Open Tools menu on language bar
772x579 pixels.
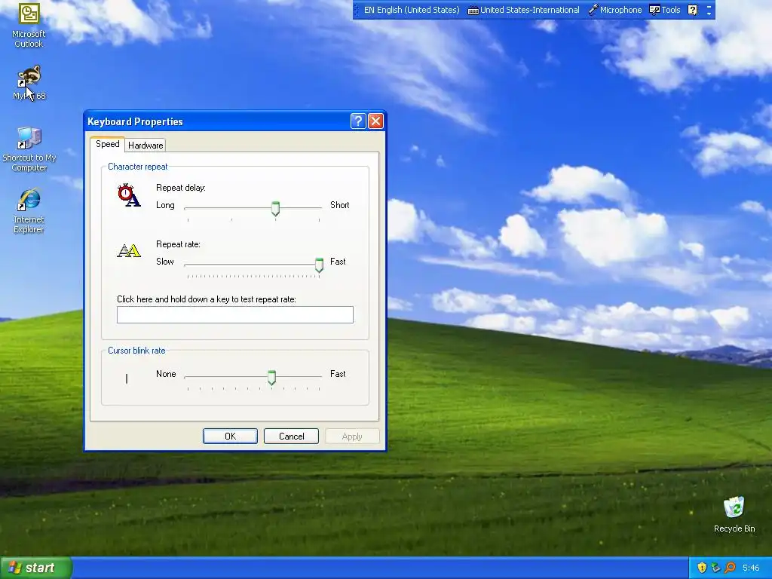point(665,10)
